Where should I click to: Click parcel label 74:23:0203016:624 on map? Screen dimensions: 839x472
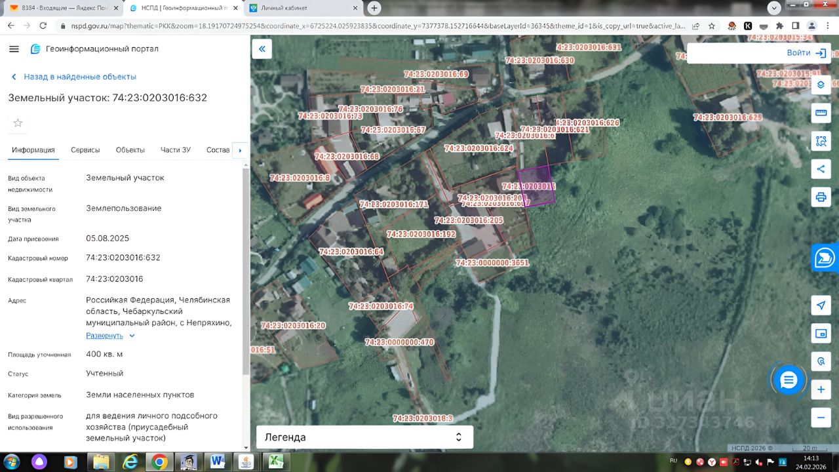478,149
